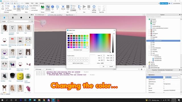Select the Move tool in the ribbon
The image size is (182, 102).
coord(19,8)
